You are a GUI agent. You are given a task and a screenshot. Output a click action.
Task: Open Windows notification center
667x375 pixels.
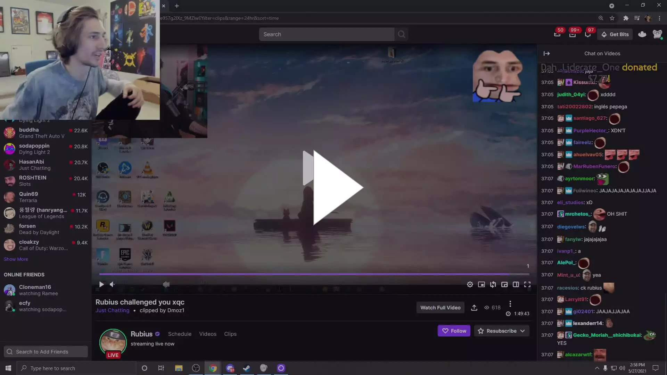tap(656, 368)
